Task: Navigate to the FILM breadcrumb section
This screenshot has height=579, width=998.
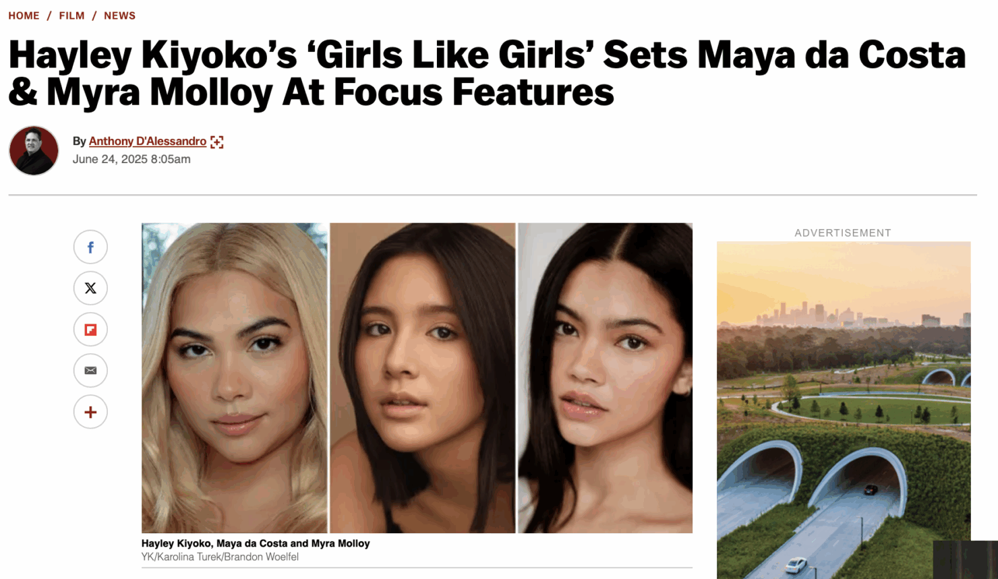Action: 71,16
